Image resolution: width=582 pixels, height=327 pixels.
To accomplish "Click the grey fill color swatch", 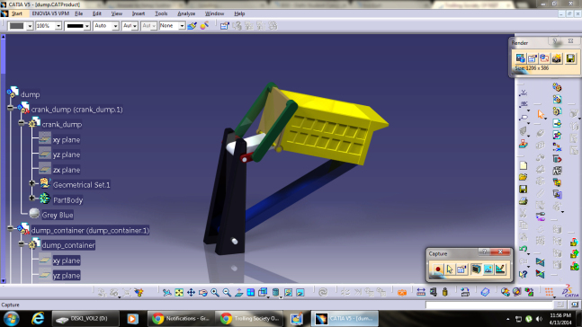I will (16, 26).
